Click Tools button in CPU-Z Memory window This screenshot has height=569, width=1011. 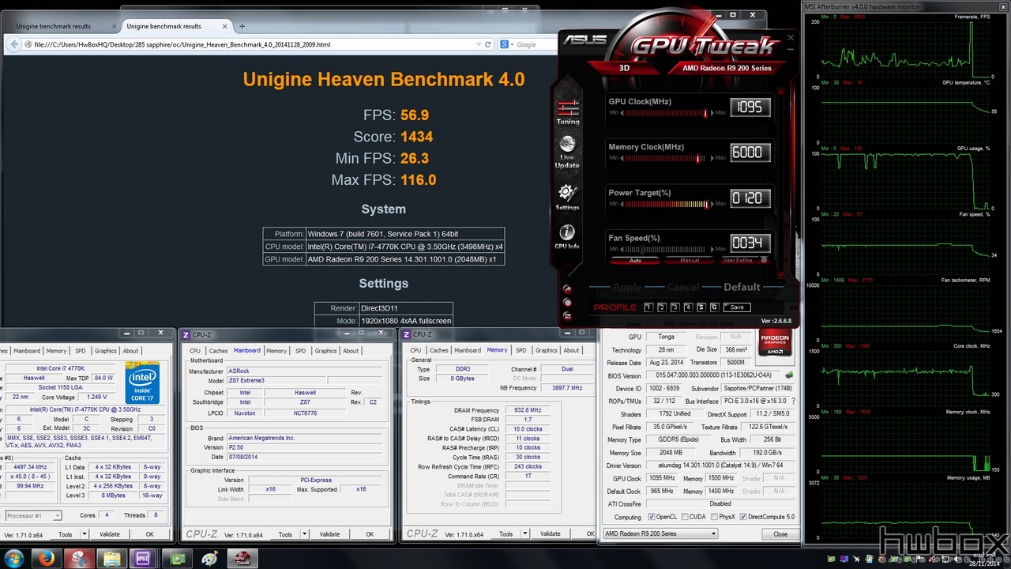(506, 534)
